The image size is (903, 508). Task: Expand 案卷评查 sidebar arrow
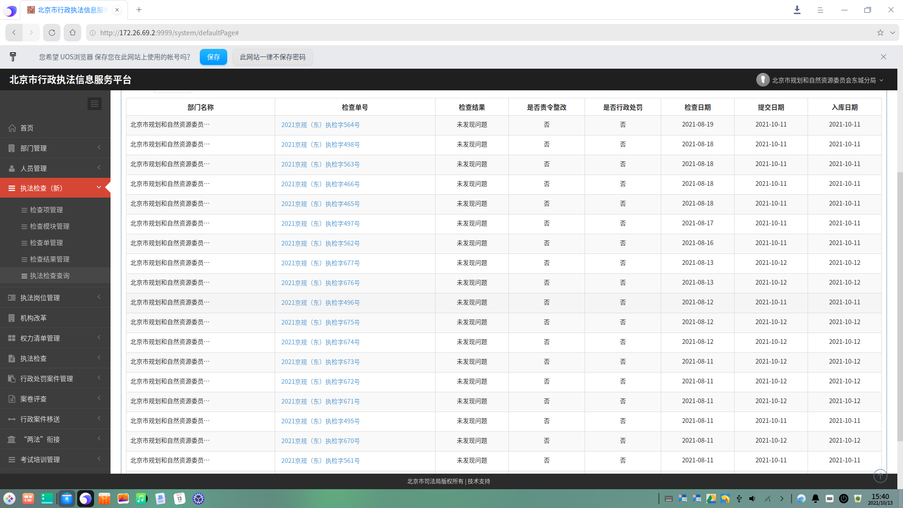coord(99,398)
